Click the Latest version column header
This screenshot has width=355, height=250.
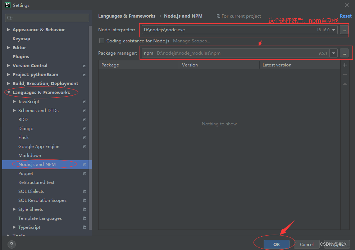tap(300, 65)
